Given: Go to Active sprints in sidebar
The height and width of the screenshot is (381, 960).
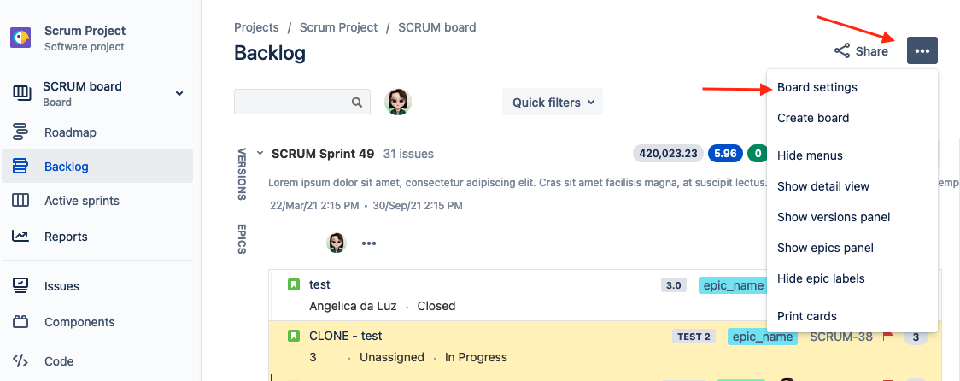Looking at the screenshot, I should point(81,201).
